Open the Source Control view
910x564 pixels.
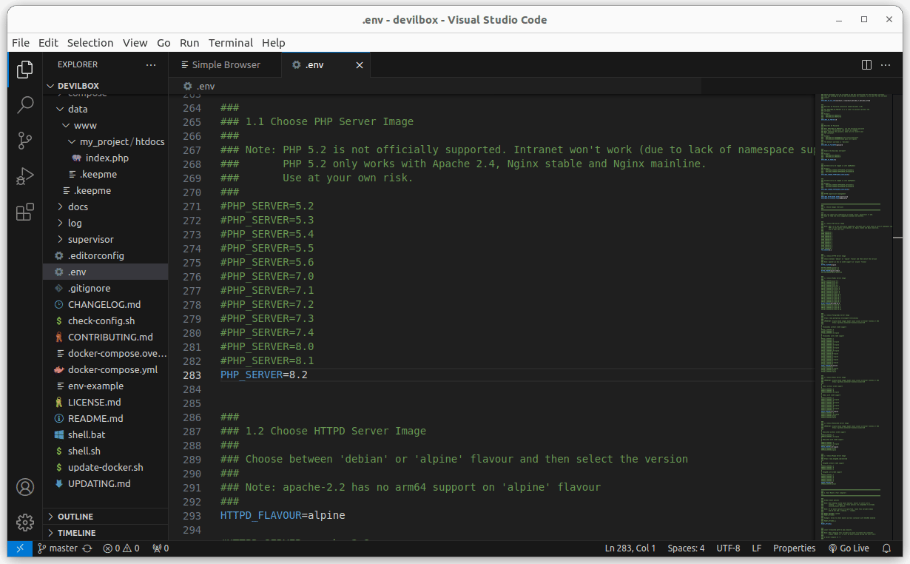point(25,140)
